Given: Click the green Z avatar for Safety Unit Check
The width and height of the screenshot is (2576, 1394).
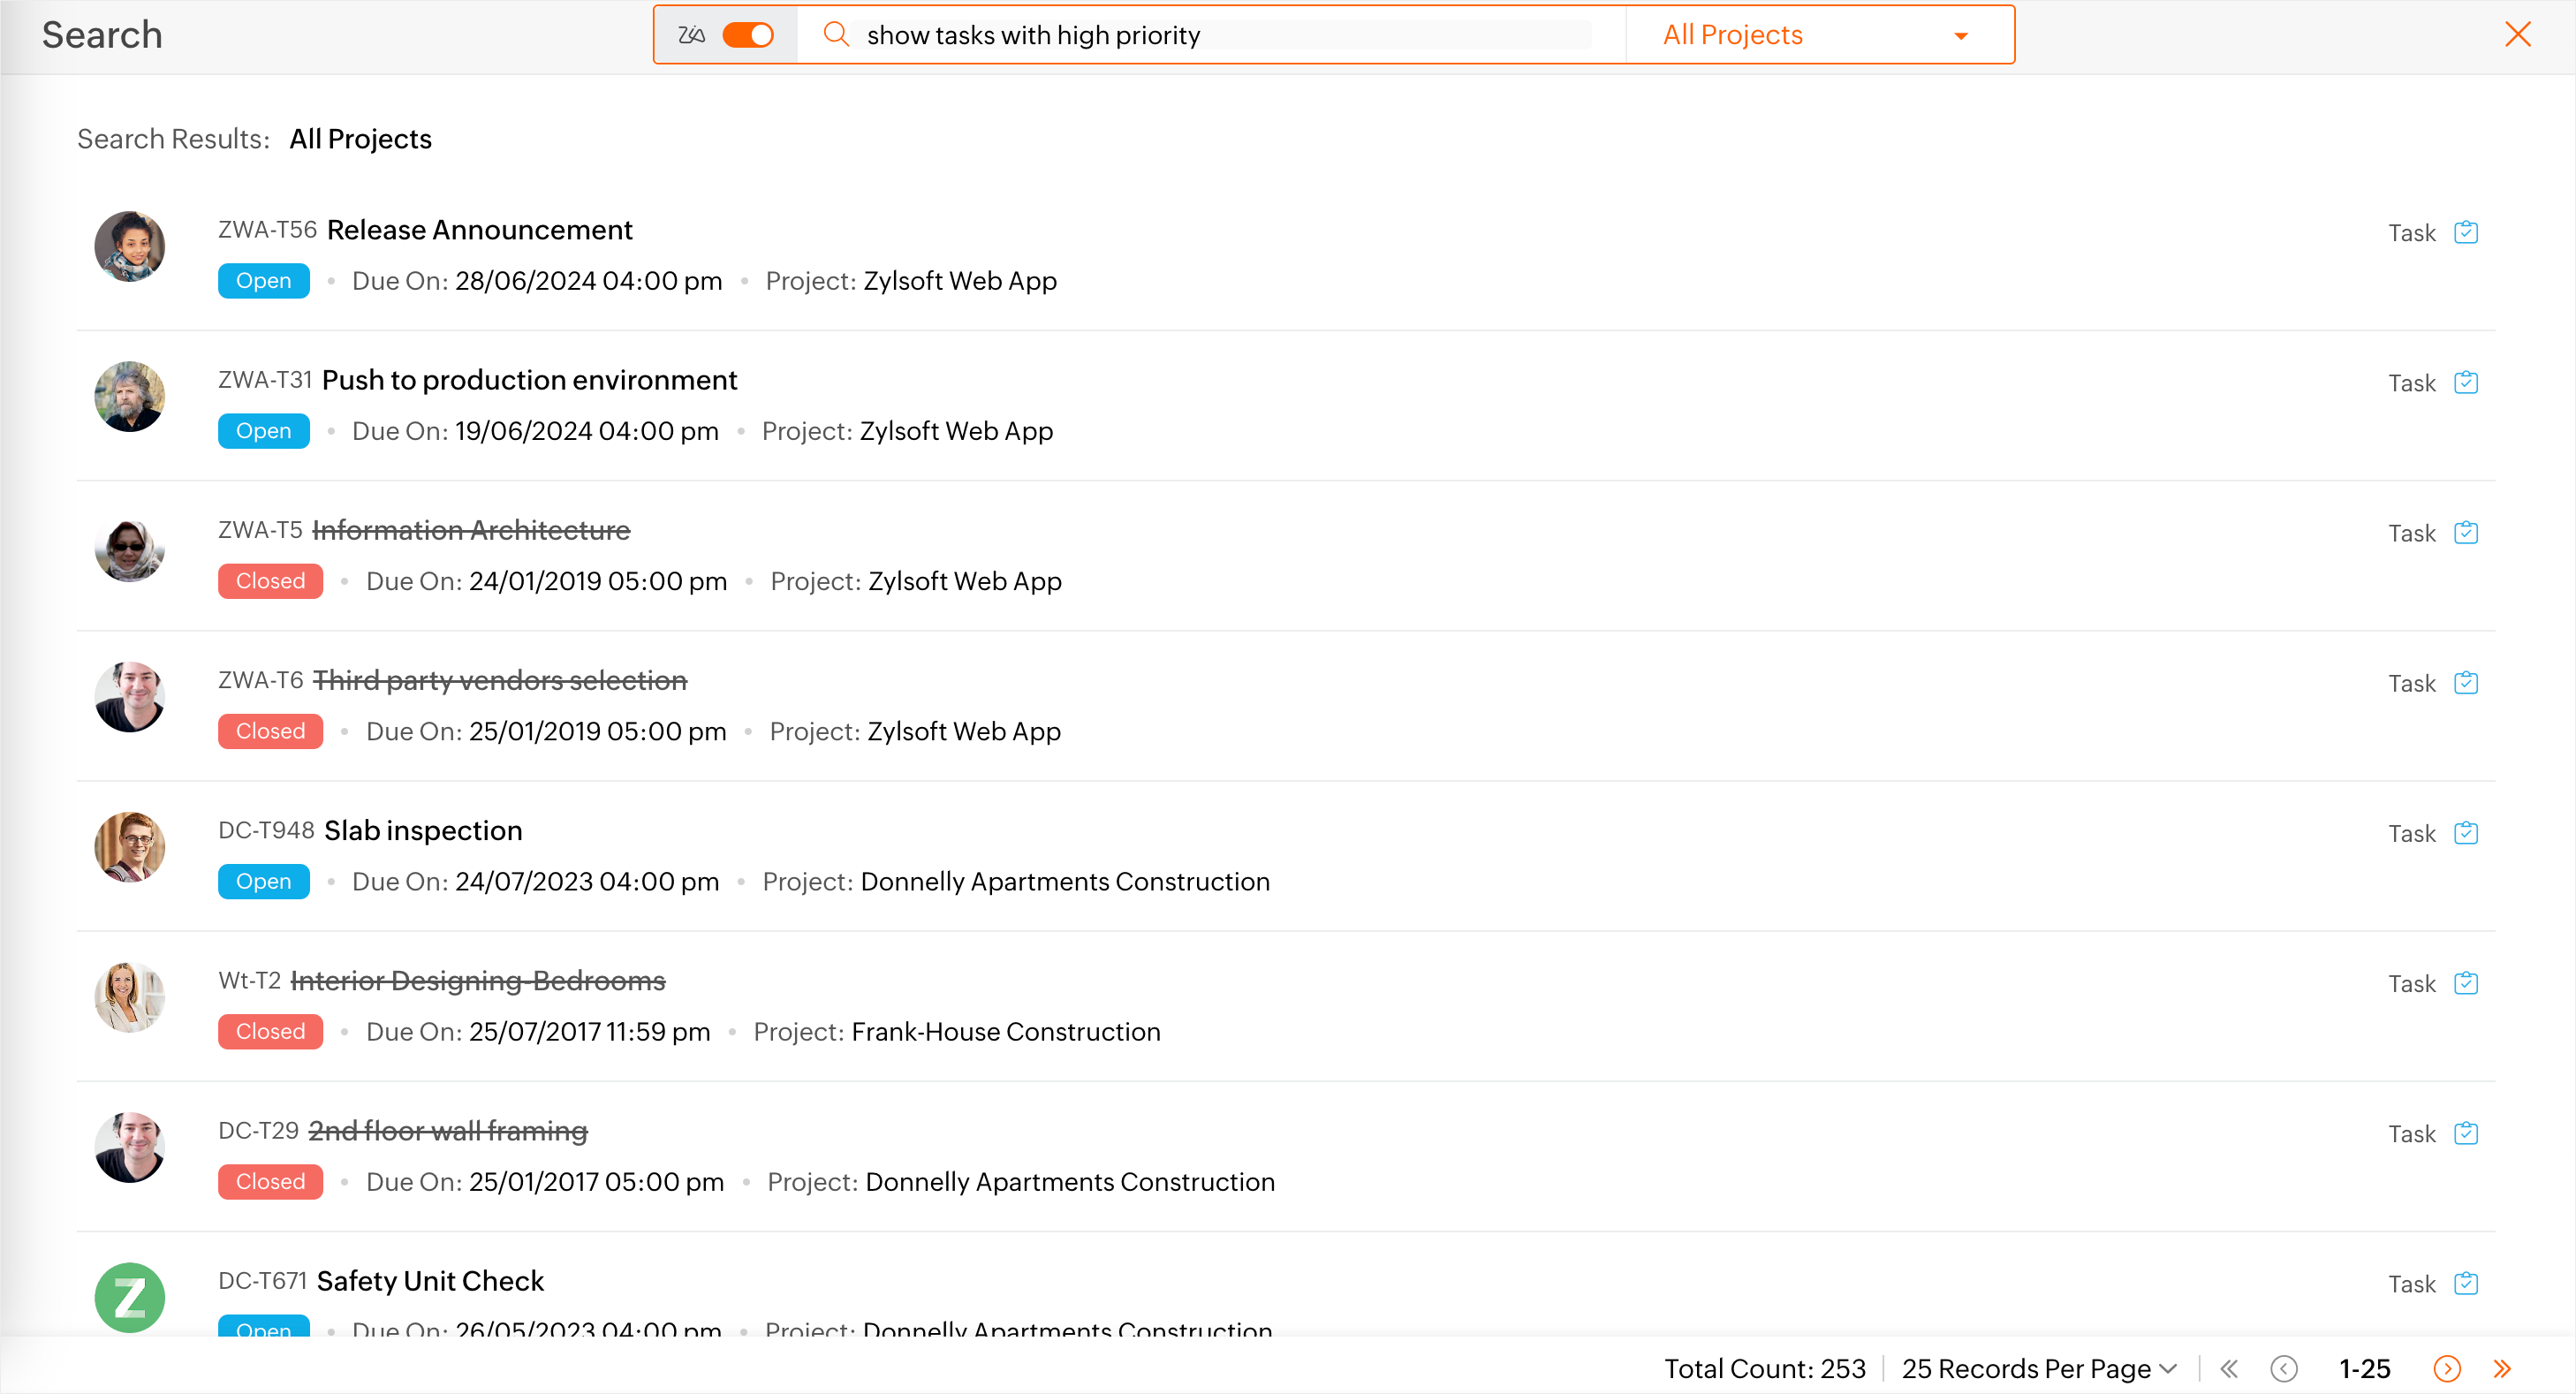Looking at the screenshot, I should click(130, 1297).
